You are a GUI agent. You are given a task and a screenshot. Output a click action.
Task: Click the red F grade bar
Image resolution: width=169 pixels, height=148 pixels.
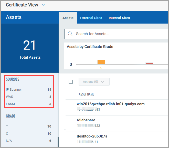(149, 64)
